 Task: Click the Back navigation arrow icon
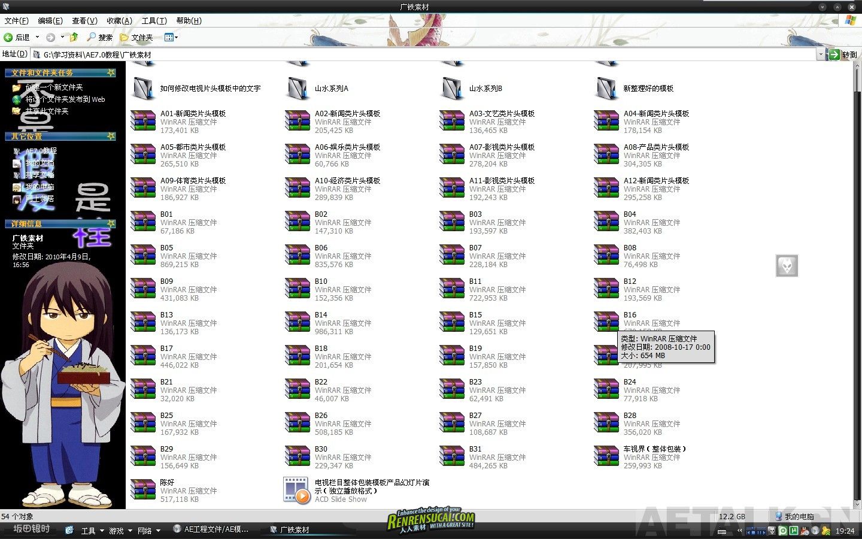point(8,37)
